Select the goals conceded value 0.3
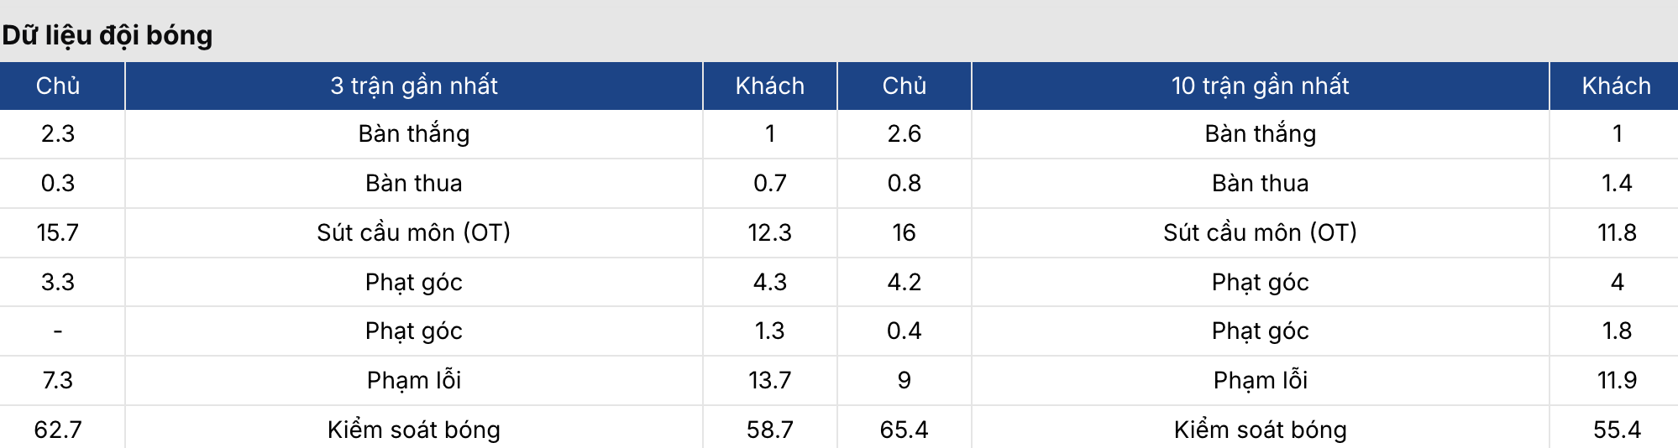 tap(58, 183)
